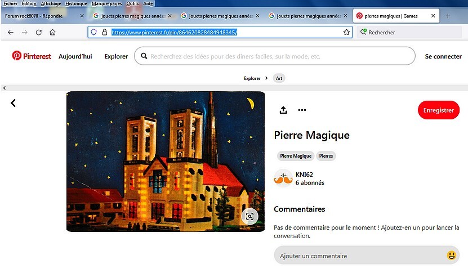Open KNI62 mustache avatar profile
The height and width of the screenshot is (273, 468).
[283, 178]
